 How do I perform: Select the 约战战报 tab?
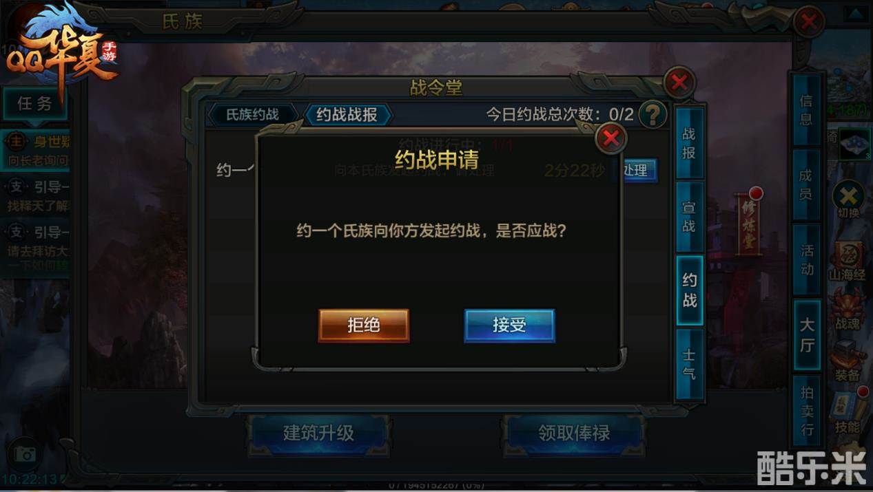[x=347, y=114]
